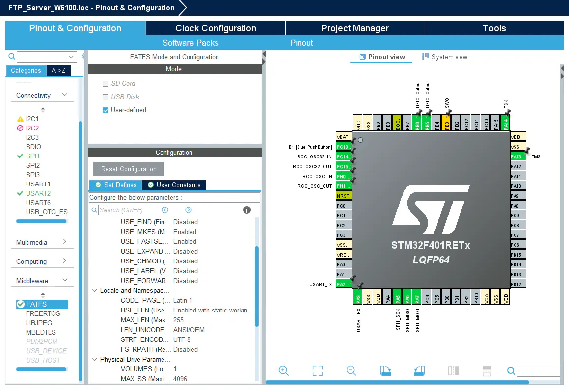Switch to System view
Screen dimensions: 569x390
pyautogui.click(x=445, y=57)
